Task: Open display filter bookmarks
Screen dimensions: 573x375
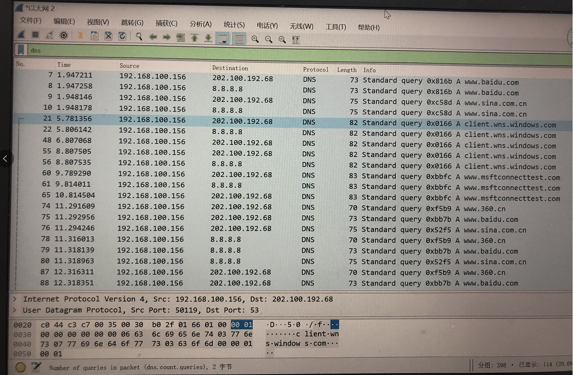Action: coord(21,49)
